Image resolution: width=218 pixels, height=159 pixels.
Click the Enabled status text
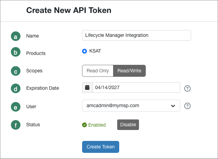click(x=97, y=125)
